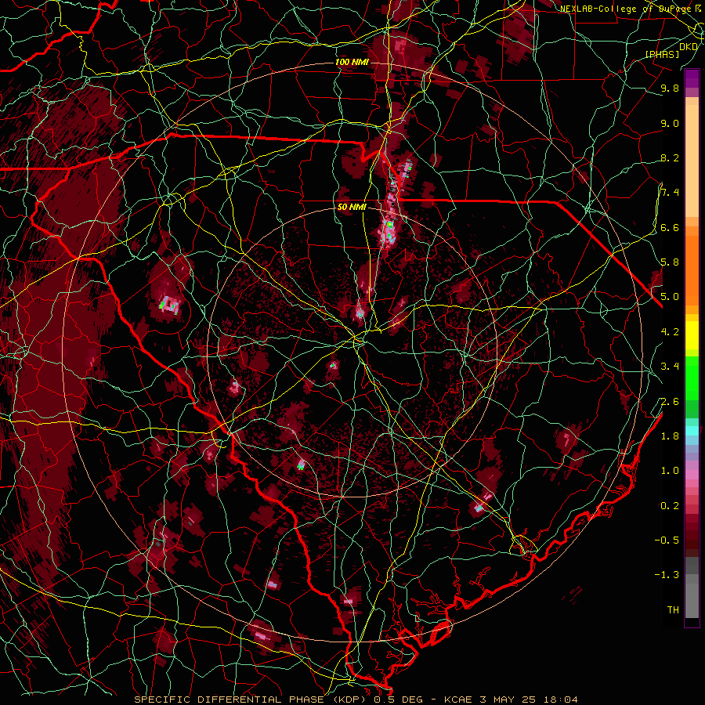Click the [PHAS] legend label
Image resolution: width=705 pixels, height=705 pixels.
(x=662, y=54)
